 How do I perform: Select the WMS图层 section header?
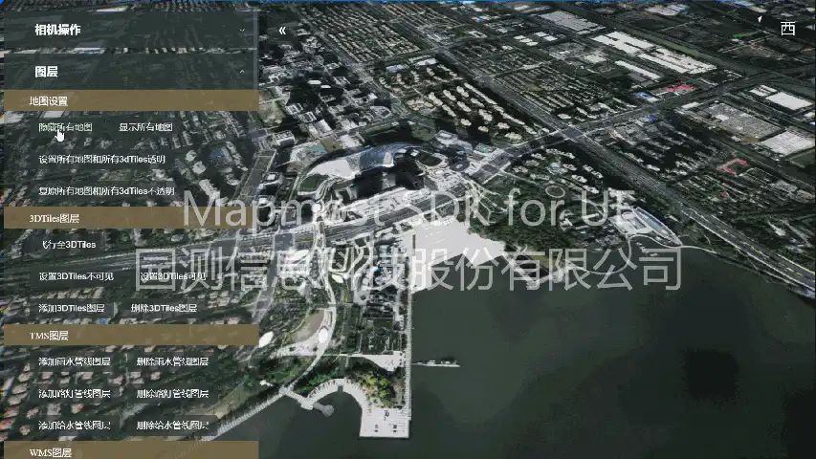click(131, 451)
